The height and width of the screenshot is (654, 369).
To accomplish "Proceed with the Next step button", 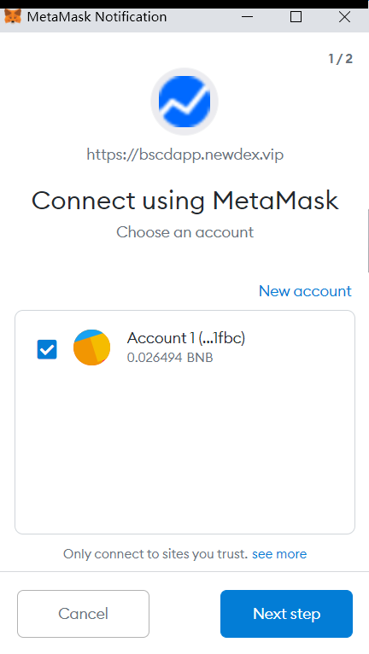I will [x=286, y=614].
